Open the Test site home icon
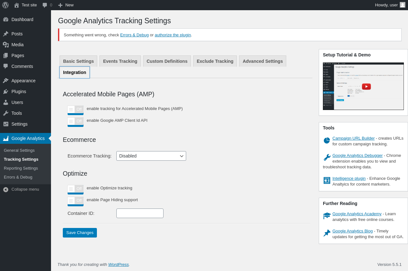The height and width of the screenshot is (271, 408). [17, 5]
